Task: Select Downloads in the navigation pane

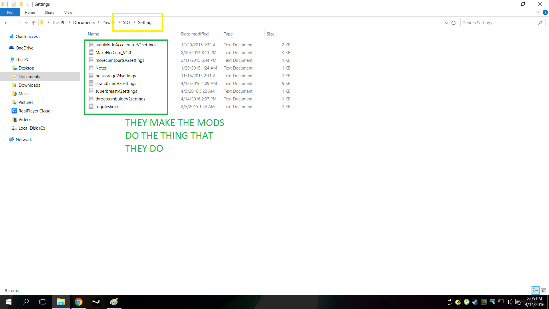Action: click(x=29, y=85)
